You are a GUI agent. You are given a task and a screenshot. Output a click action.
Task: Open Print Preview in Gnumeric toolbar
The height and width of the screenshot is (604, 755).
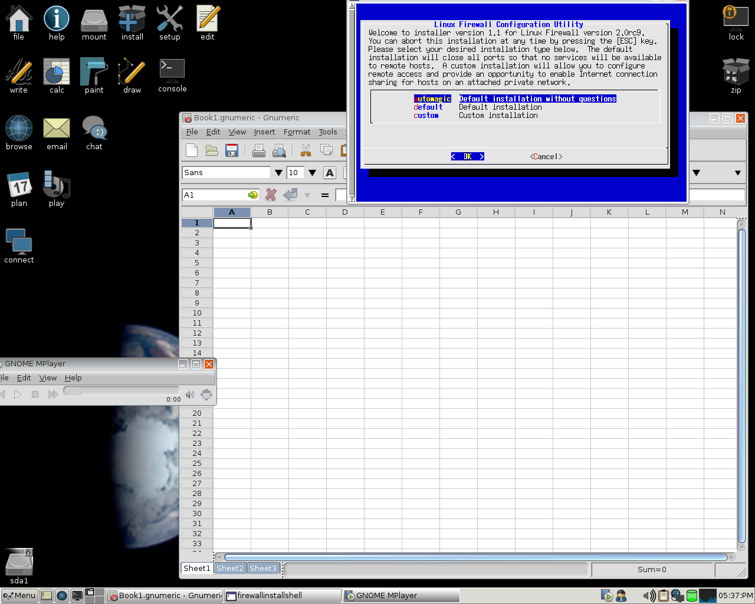pos(279,150)
